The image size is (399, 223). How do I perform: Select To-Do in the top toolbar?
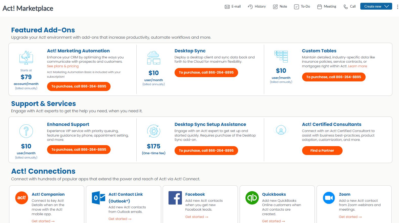[x=302, y=7]
